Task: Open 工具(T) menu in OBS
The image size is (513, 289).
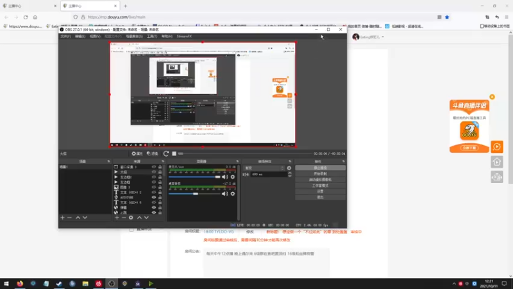Action: pyautogui.click(x=152, y=37)
